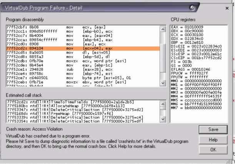235x164 pixels.
Task: Select call stack entry 77f53354 RtlDeleteCriticalSection
Action: 83,121
